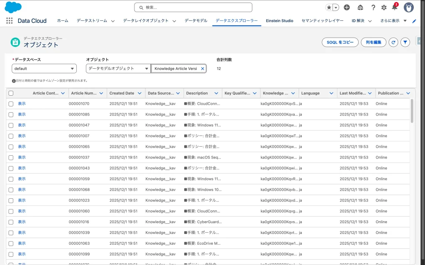This screenshot has width=425, height=265.
Task: Click the global create plus icon
Action: pyautogui.click(x=347, y=7)
